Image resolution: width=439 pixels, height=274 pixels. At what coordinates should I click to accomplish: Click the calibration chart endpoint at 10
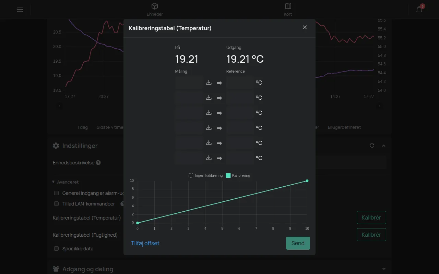[x=307, y=181]
